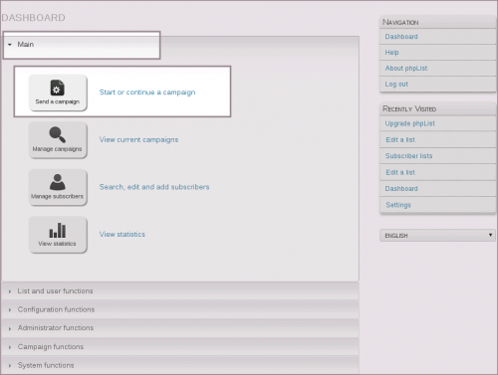This screenshot has height=375, width=498.
Task: Click the View statistics text link
Action: pyautogui.click(x=123, y=235)
